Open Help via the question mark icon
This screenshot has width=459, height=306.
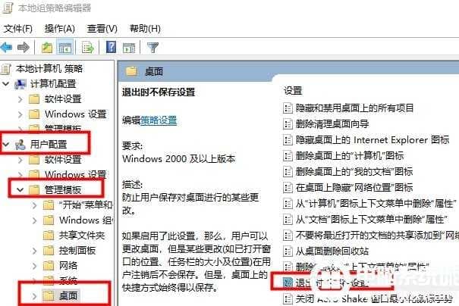pyautogui.click(x=111, y=47)
